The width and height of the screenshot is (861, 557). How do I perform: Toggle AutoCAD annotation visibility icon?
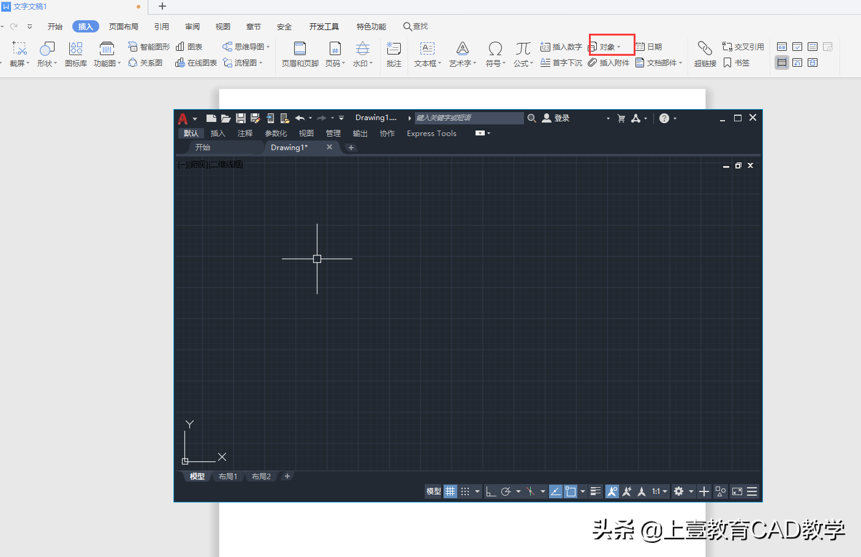coord(612,491)
